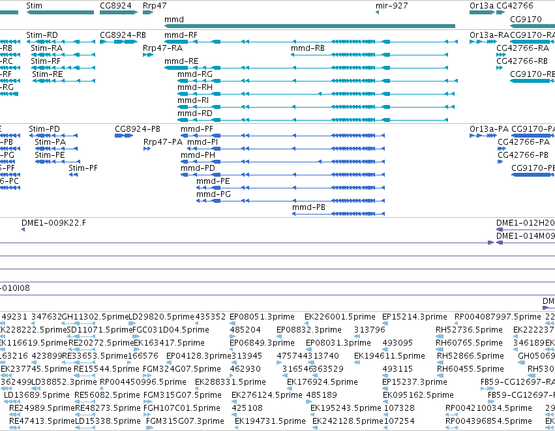Select protein mmd-PD

coord(283,175)
